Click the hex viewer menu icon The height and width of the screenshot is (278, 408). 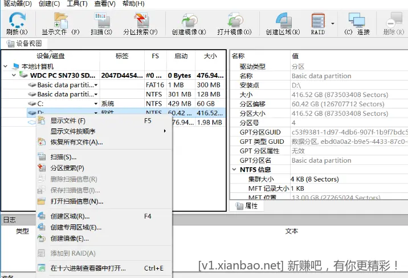[42, 268]
